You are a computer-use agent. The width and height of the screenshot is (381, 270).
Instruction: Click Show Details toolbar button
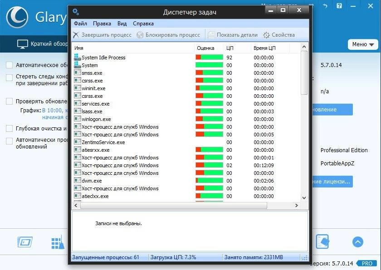point(233,35)
